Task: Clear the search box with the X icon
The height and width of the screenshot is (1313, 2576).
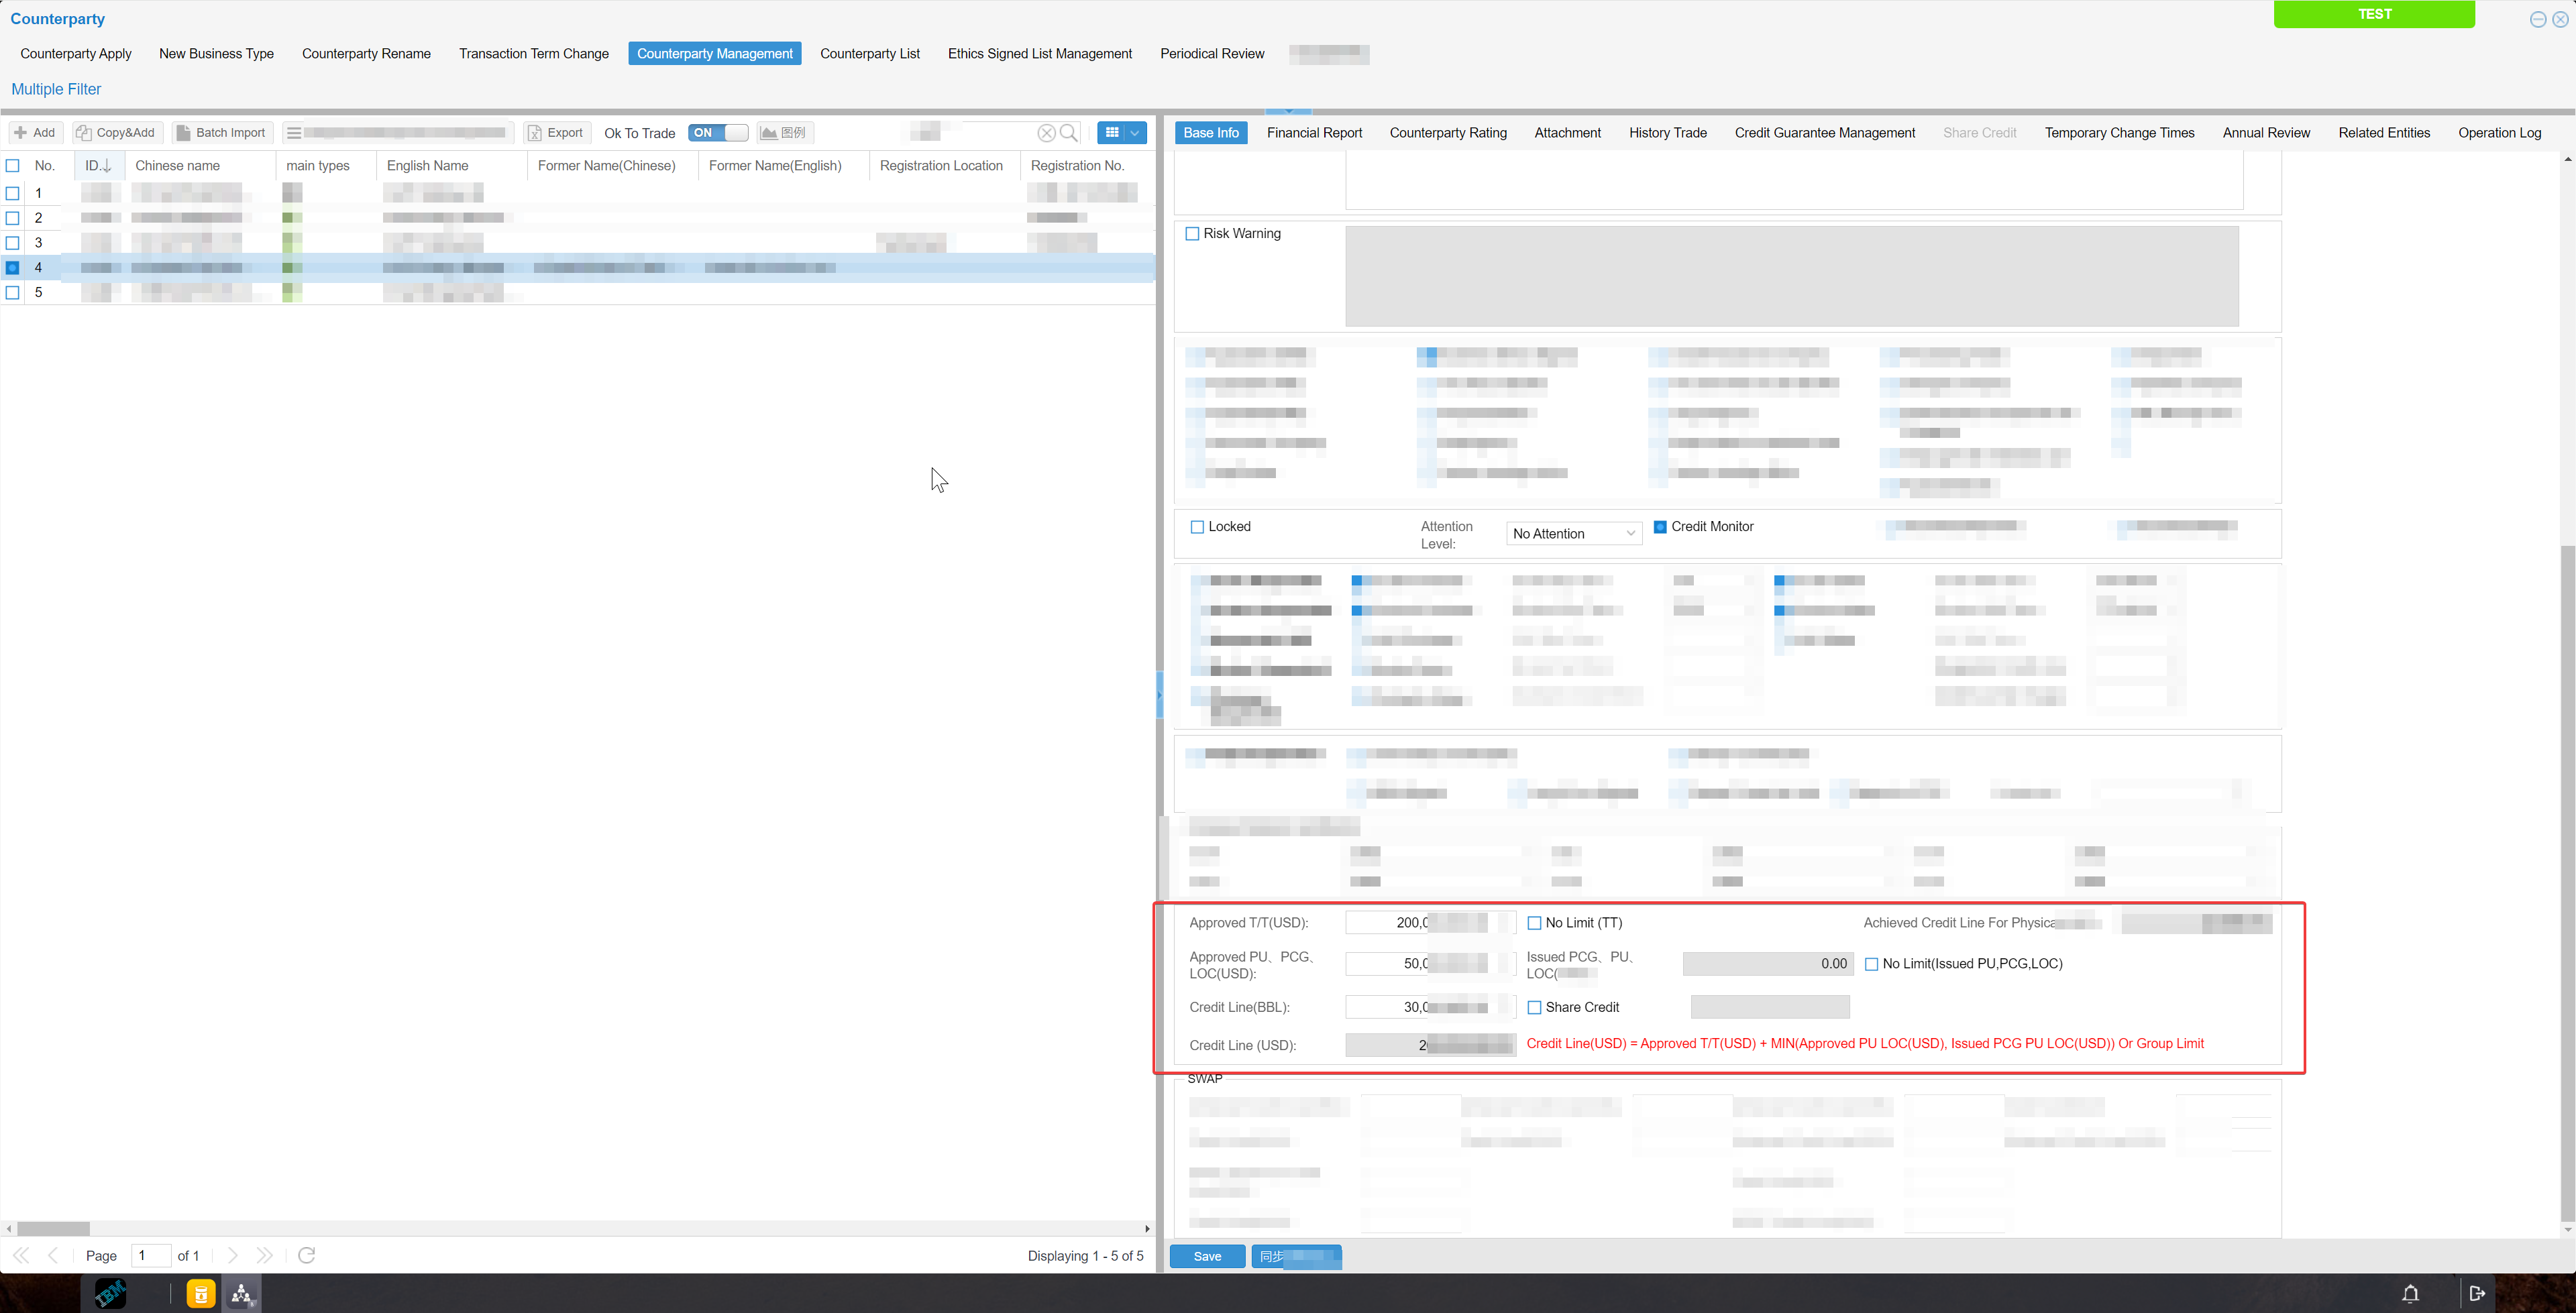Action: tap(1046, 133)
